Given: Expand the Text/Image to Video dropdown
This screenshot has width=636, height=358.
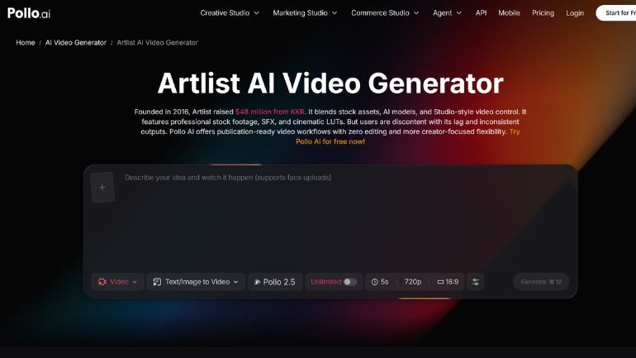Looking at the screenshot, I should point(196,282).
